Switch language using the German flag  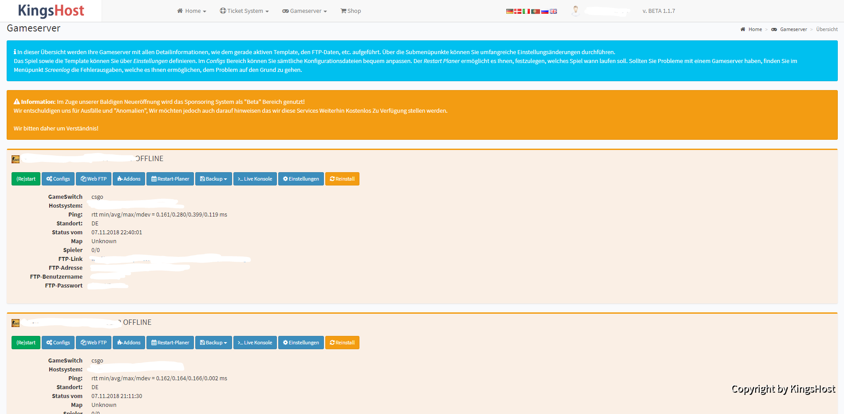509,11
